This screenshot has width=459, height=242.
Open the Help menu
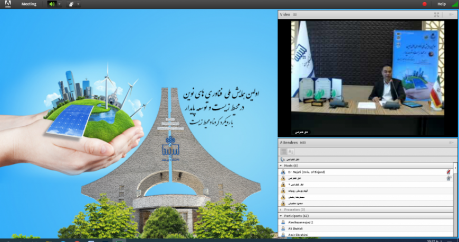[442, 4]
